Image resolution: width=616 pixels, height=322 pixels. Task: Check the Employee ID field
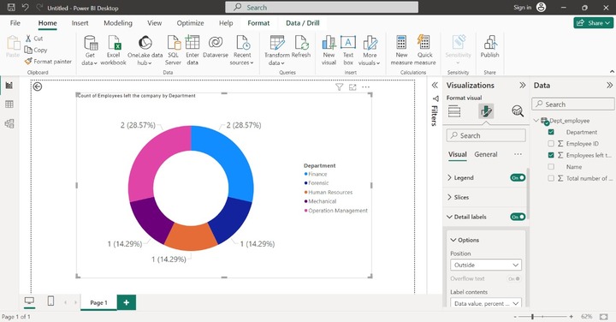point(551,144)
